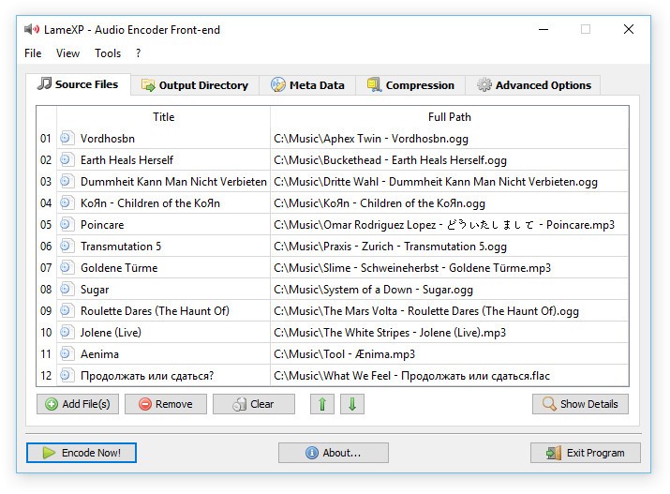This screenshot has height=494, width=670.
Task: Click the Add File(s) button
Action: tap(77, 404)
